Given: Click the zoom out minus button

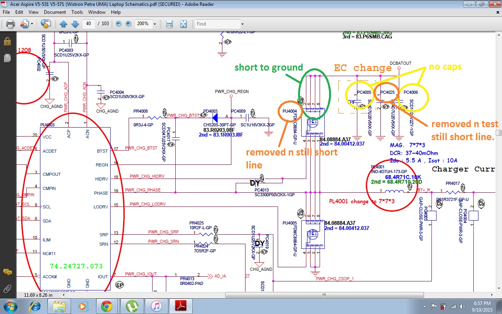Looking at the screenshot, I should (x=118, y=24).
